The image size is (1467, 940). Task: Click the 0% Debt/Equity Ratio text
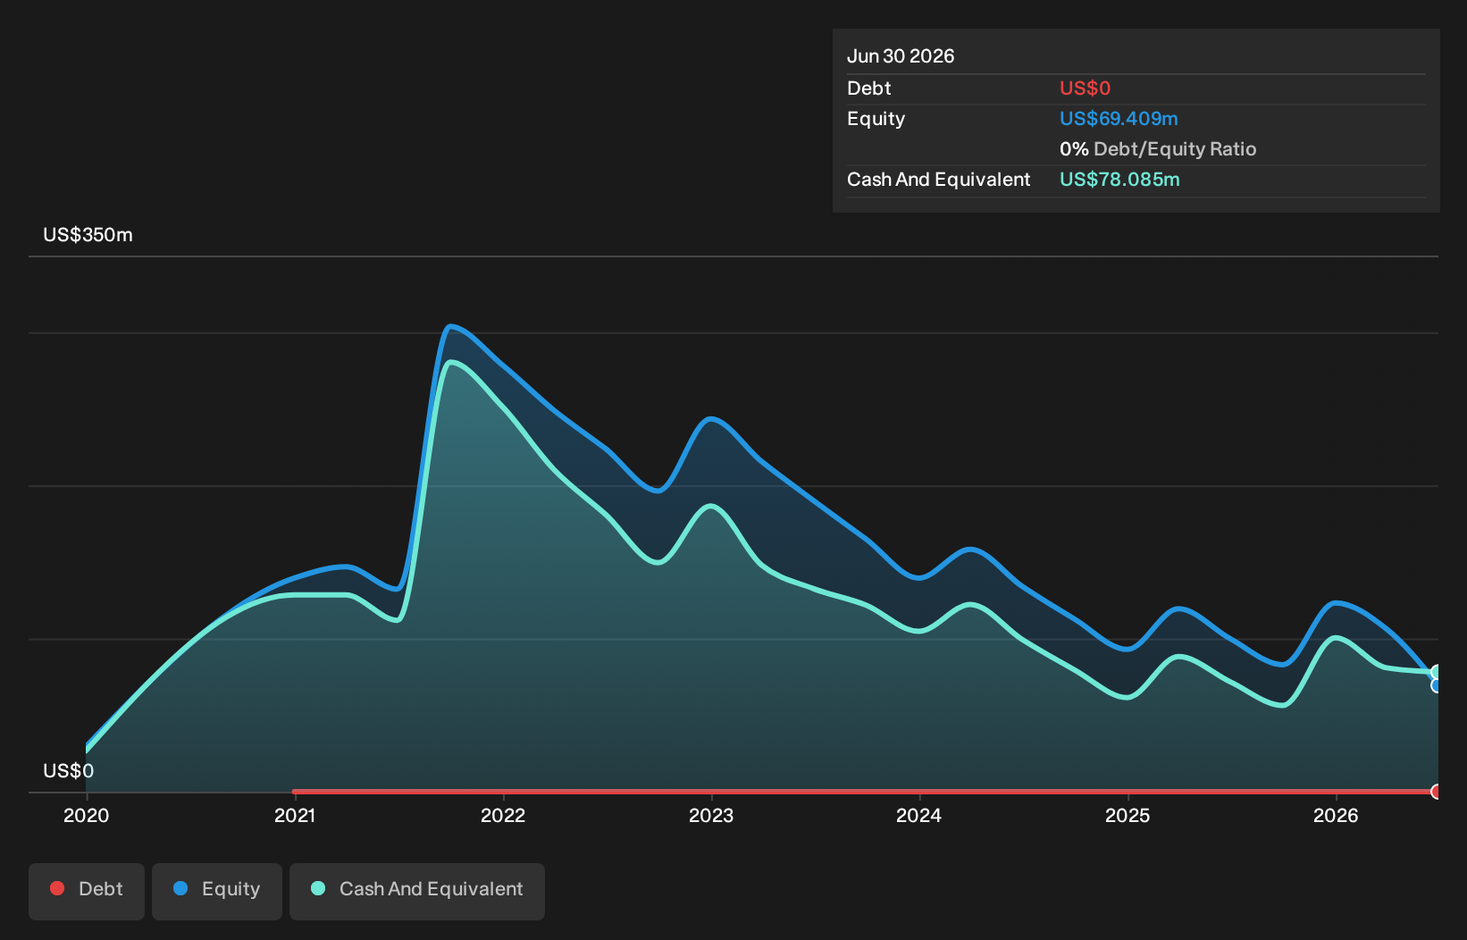[x=1158, y=149]
